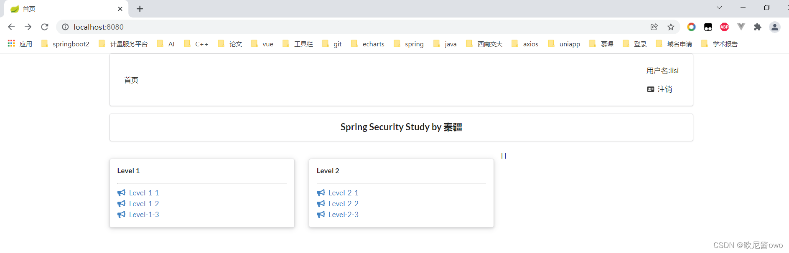Open the uniapp bookmark folder
789x253 pixels.
click(x=564, y=44)
